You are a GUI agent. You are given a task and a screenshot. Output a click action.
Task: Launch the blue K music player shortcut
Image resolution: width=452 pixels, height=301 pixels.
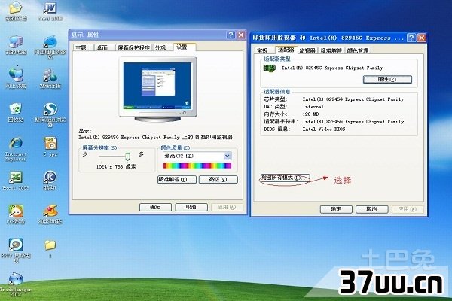click(50, 181)
